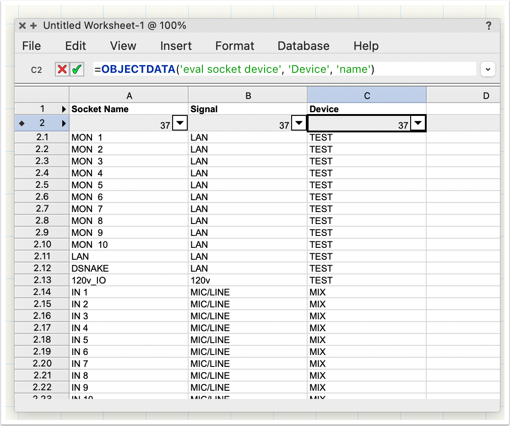Click the triangle arrow beside row number 2
510x426 pixels.
click(x=63, y=123)
